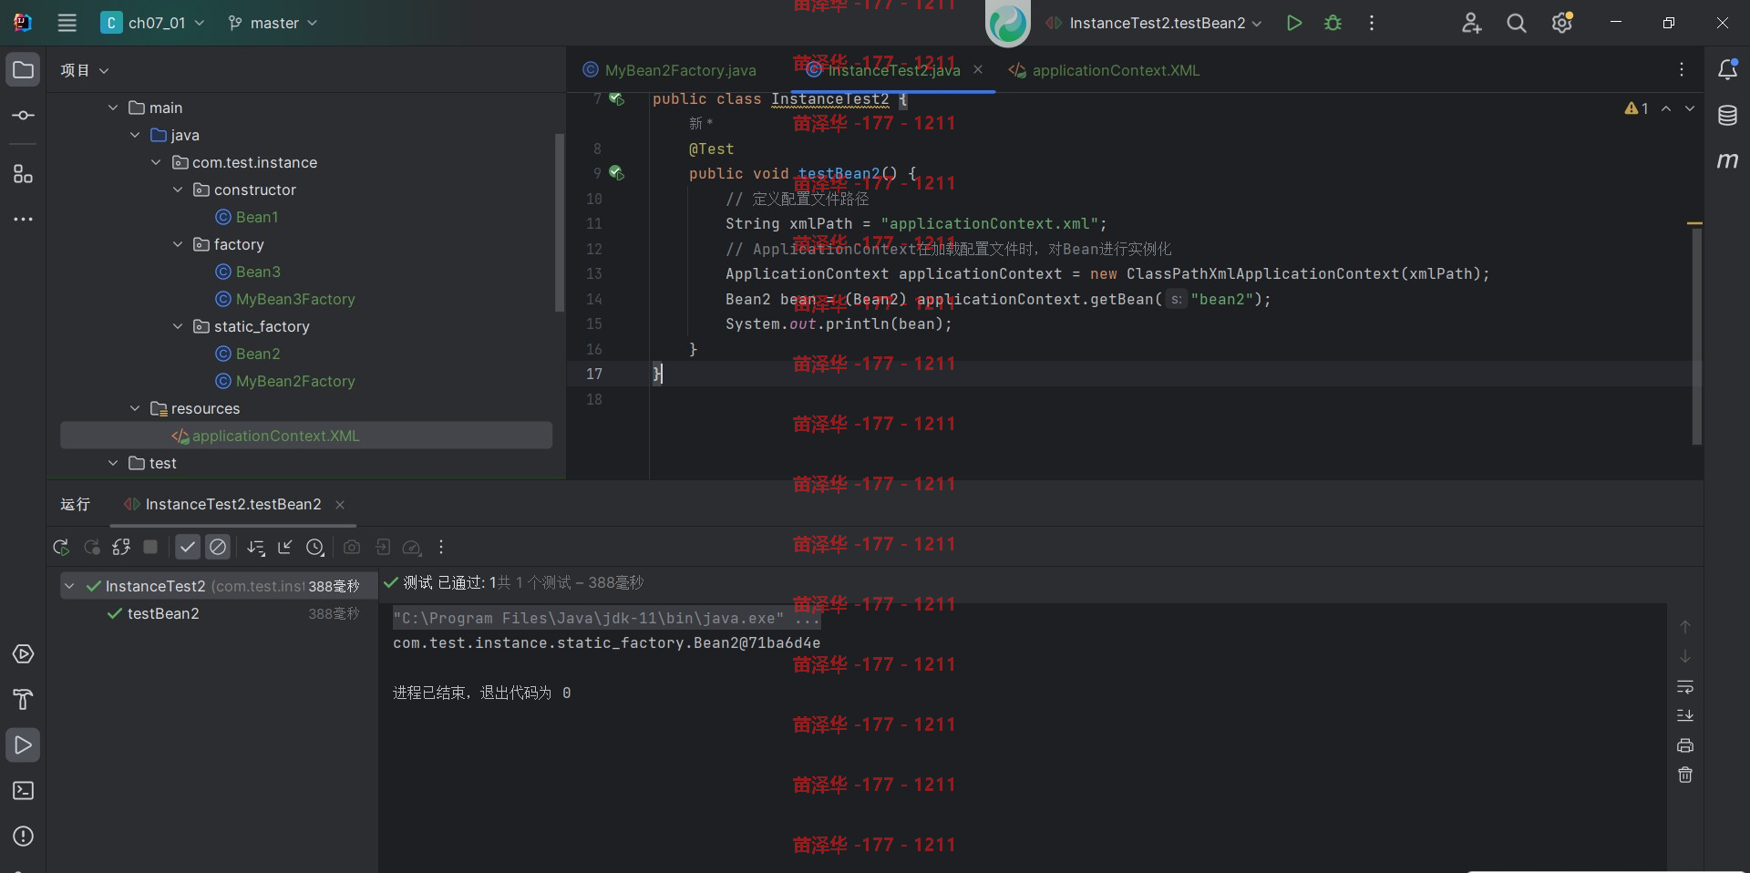Image resolution: width=1750 pixels, height=873 pixels.
Task: Select testBean2 test result row
Action: pos(217,613)
